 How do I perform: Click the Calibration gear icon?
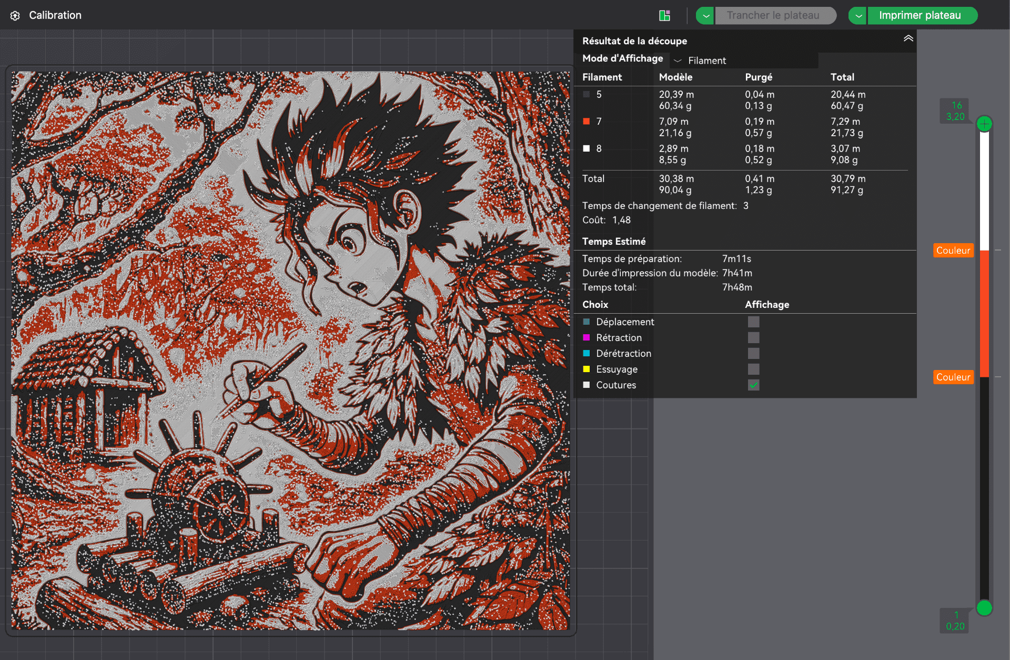pyautogui.click(x=15, y=16)
